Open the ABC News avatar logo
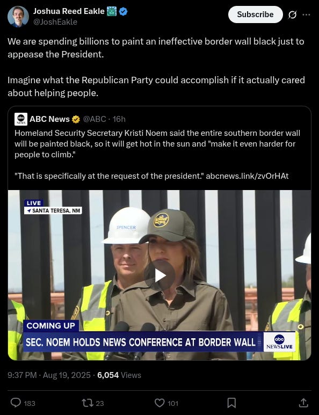Viewport: 319px width, 415px height. [x=21, y=119]
